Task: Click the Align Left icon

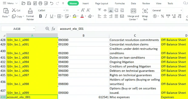Action: coord(99,16)
